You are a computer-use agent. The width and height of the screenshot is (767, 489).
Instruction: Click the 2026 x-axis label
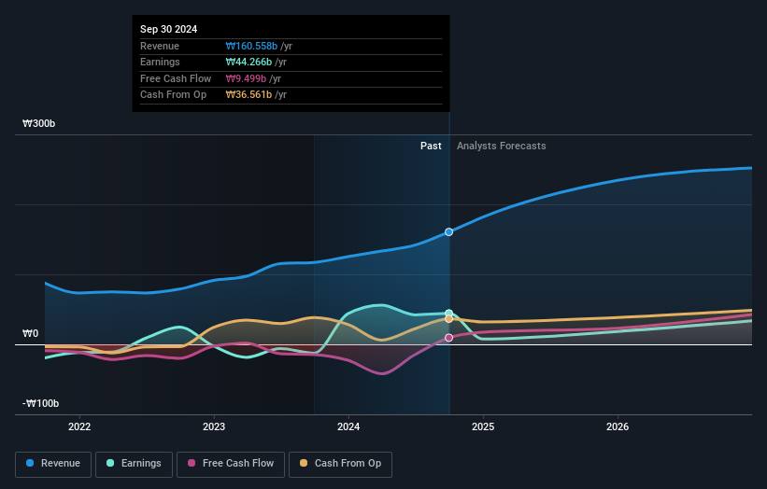[618, 426]
